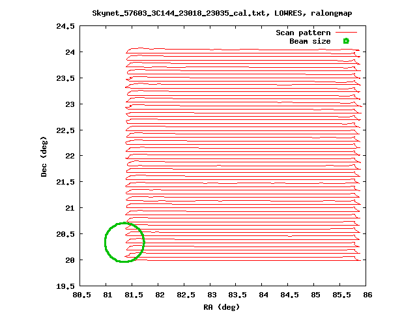Click the Dec tick label 24
Image resolution: width=417 pixels, height=313 pixels.
coord(70,52)
